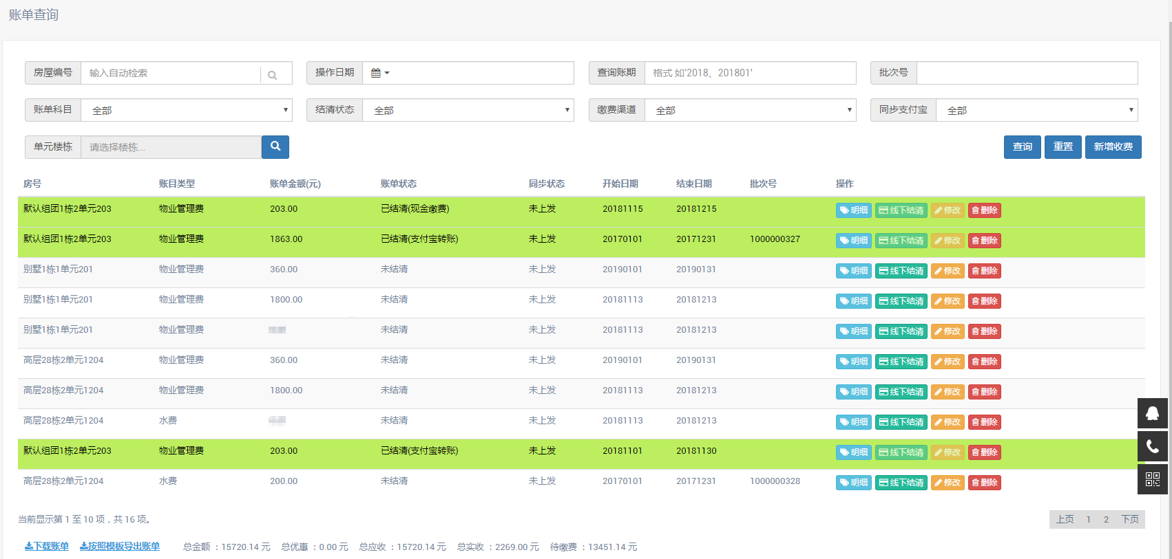Expand the 同步支付宝 dropdown

(1037, 110)
